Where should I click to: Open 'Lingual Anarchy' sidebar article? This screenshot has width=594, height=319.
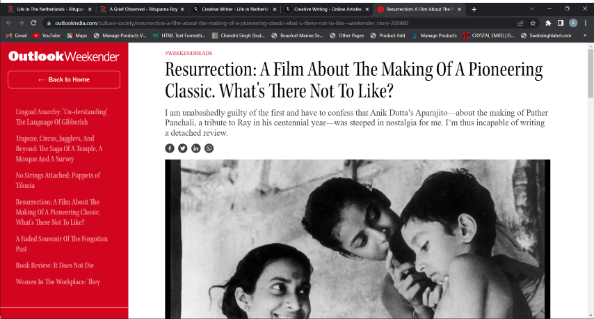point(61,117)
